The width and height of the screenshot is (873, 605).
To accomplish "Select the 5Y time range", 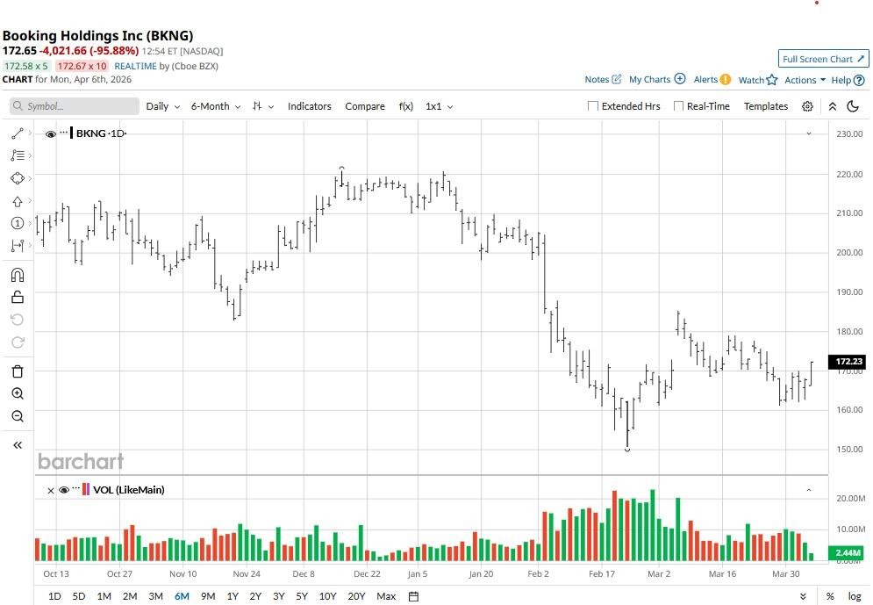I will tap(302, 596).
